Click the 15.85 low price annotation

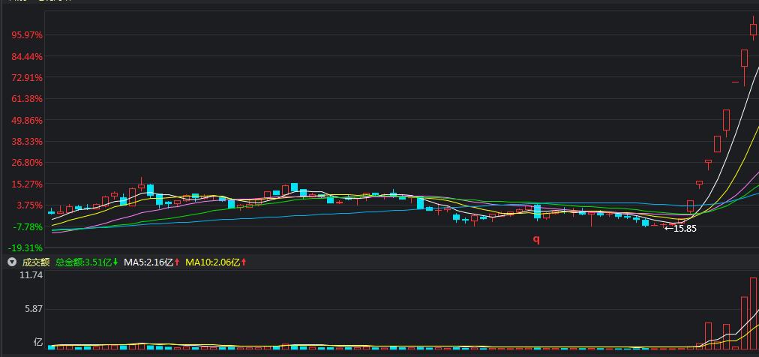coord(684,229)
